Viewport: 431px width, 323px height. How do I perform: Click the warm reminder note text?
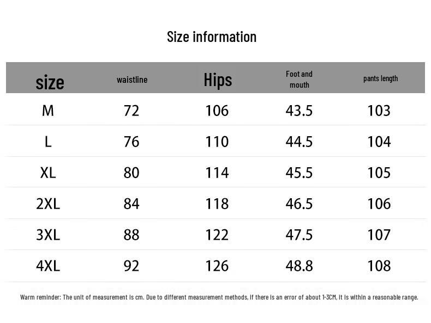(219, 297)
